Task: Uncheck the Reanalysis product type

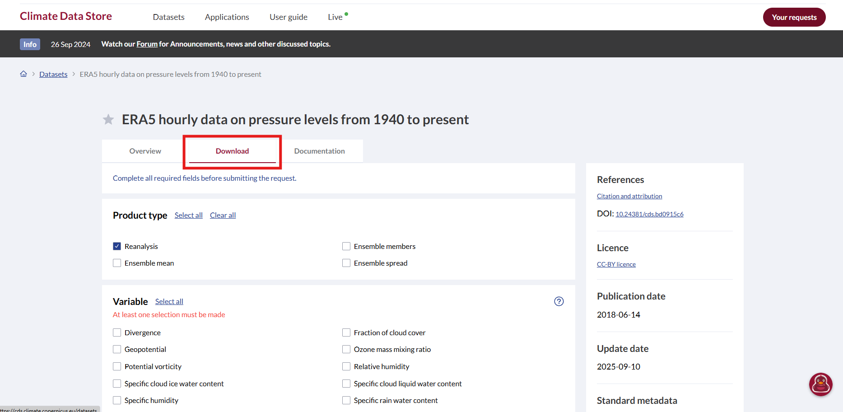Action: (117, 246)
